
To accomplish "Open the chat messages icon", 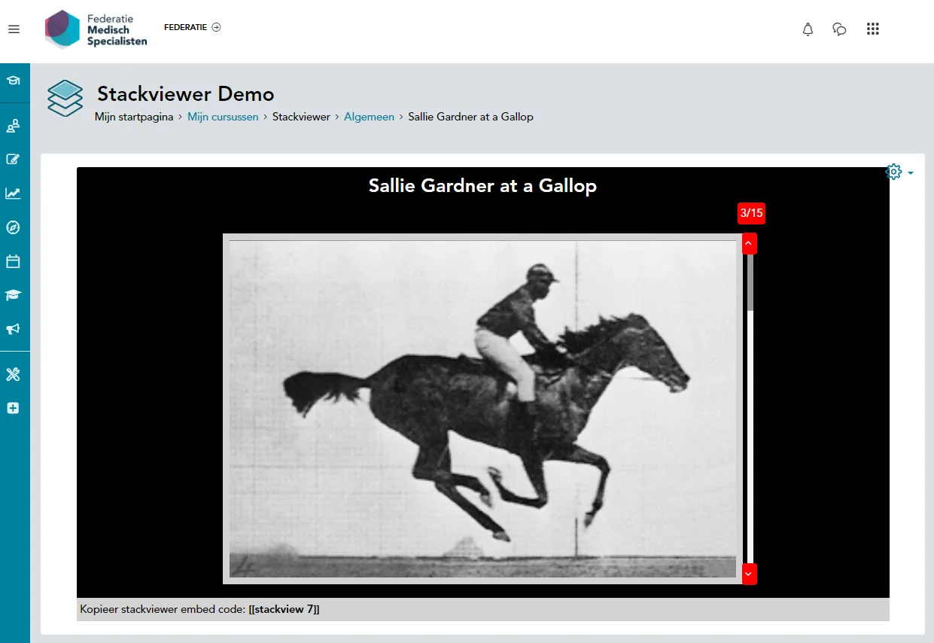I will point(840,29).
